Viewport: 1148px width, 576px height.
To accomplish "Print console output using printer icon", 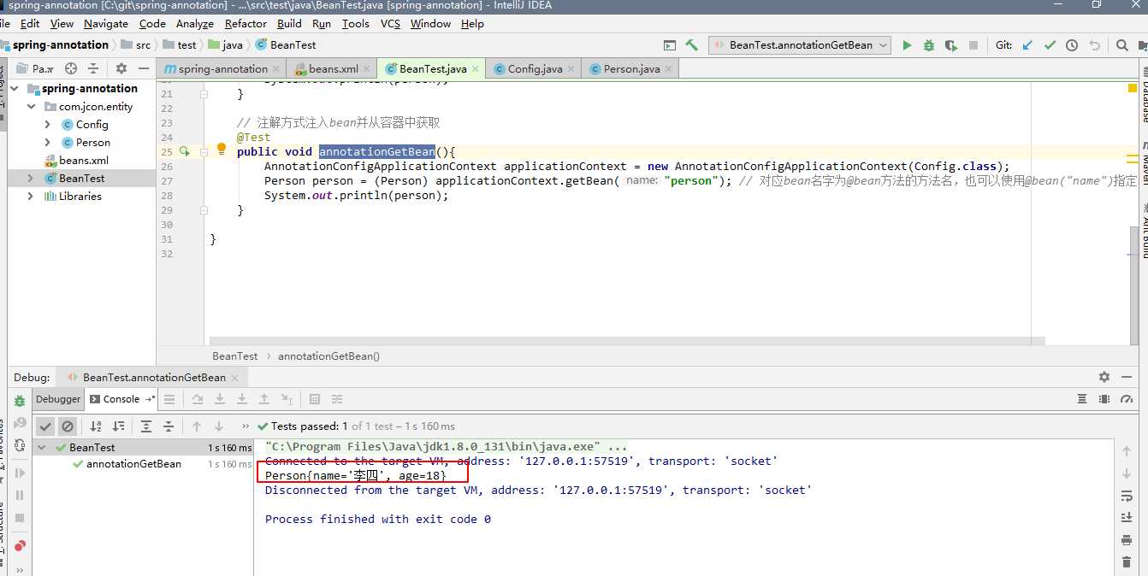I will [x=1127, y=539].
